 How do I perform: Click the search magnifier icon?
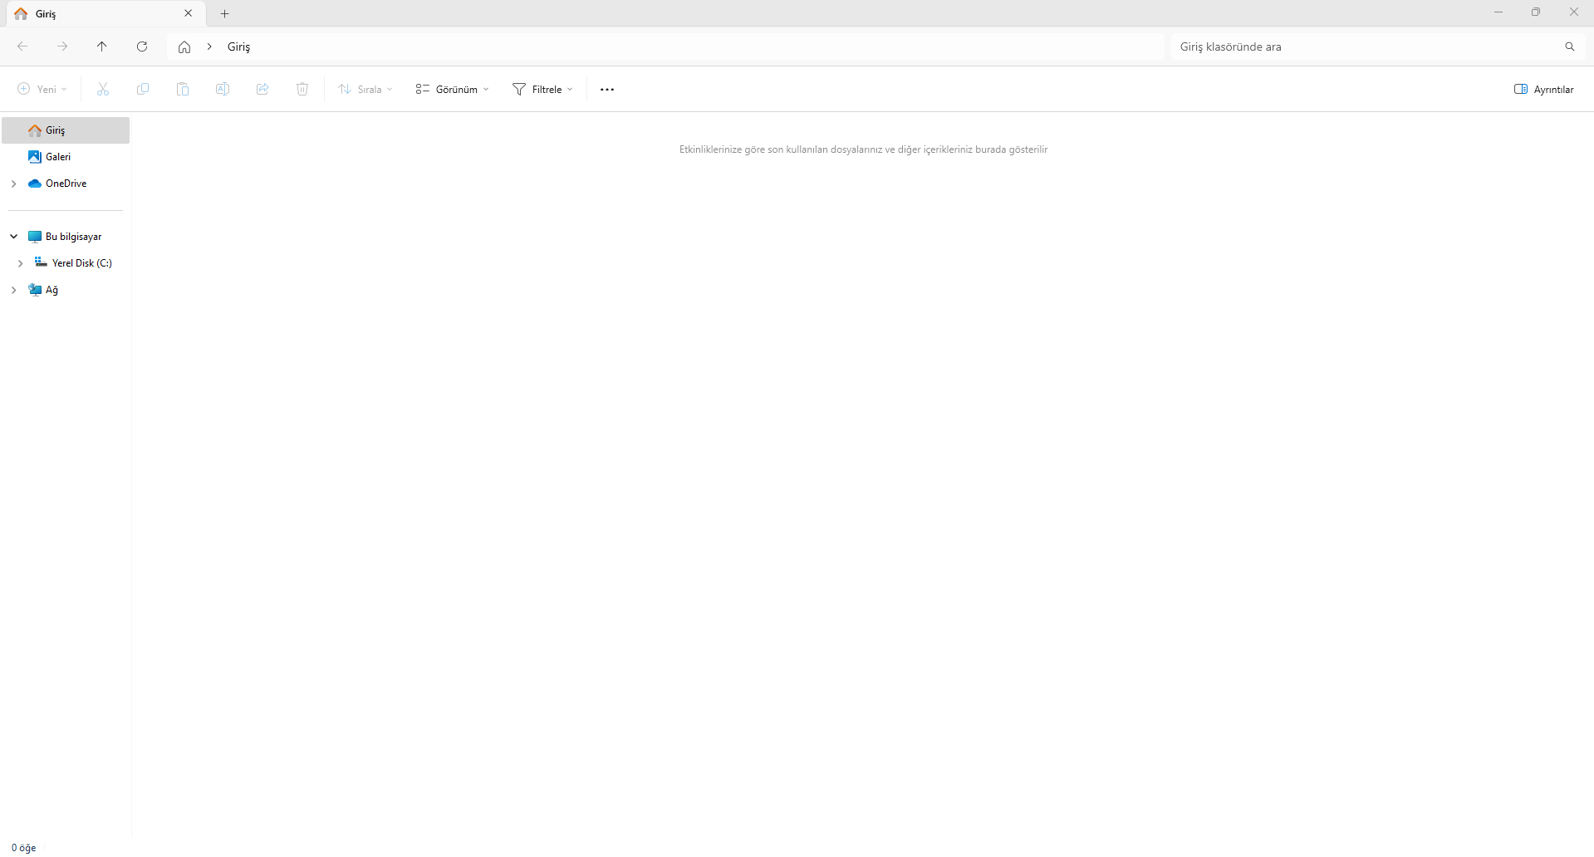click(x=1570, y=47)
